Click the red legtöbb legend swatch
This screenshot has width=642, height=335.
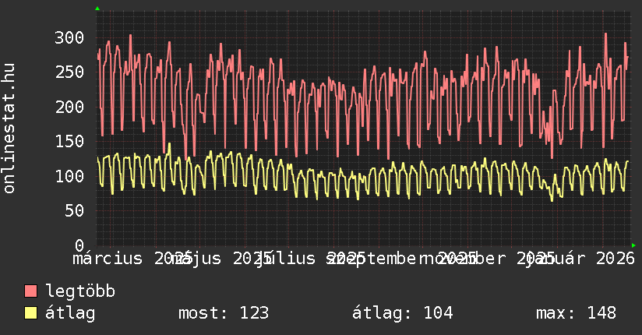pos(31,291)
